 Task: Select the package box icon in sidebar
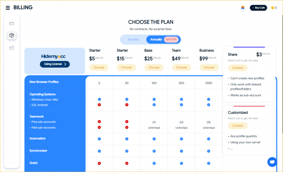click(x=12, y=35)
